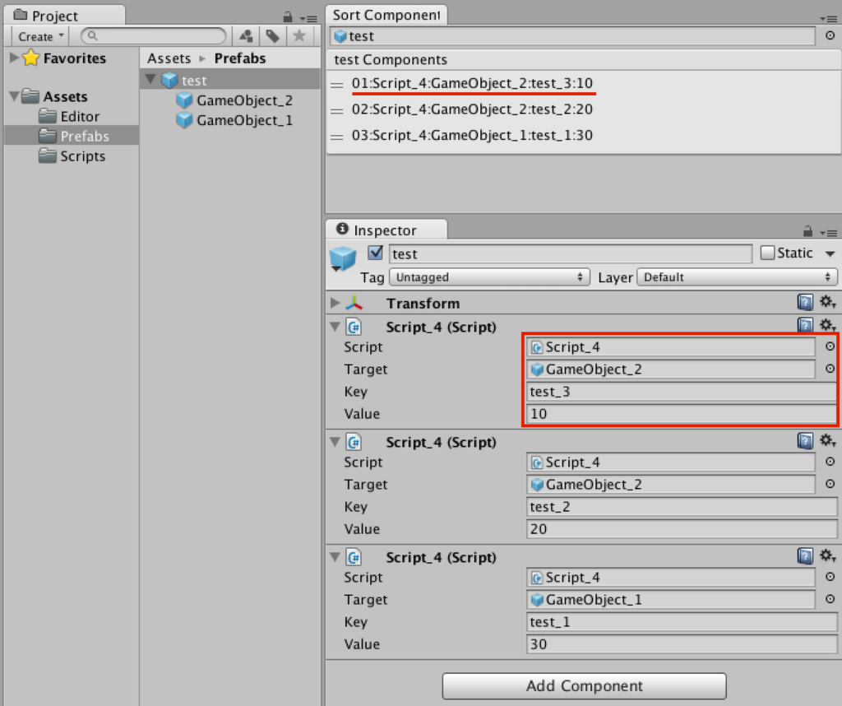The height and width of the screenshot is (706, 842).
Task: Open the Layer dropdown showing Default
Action: point(736,277)
